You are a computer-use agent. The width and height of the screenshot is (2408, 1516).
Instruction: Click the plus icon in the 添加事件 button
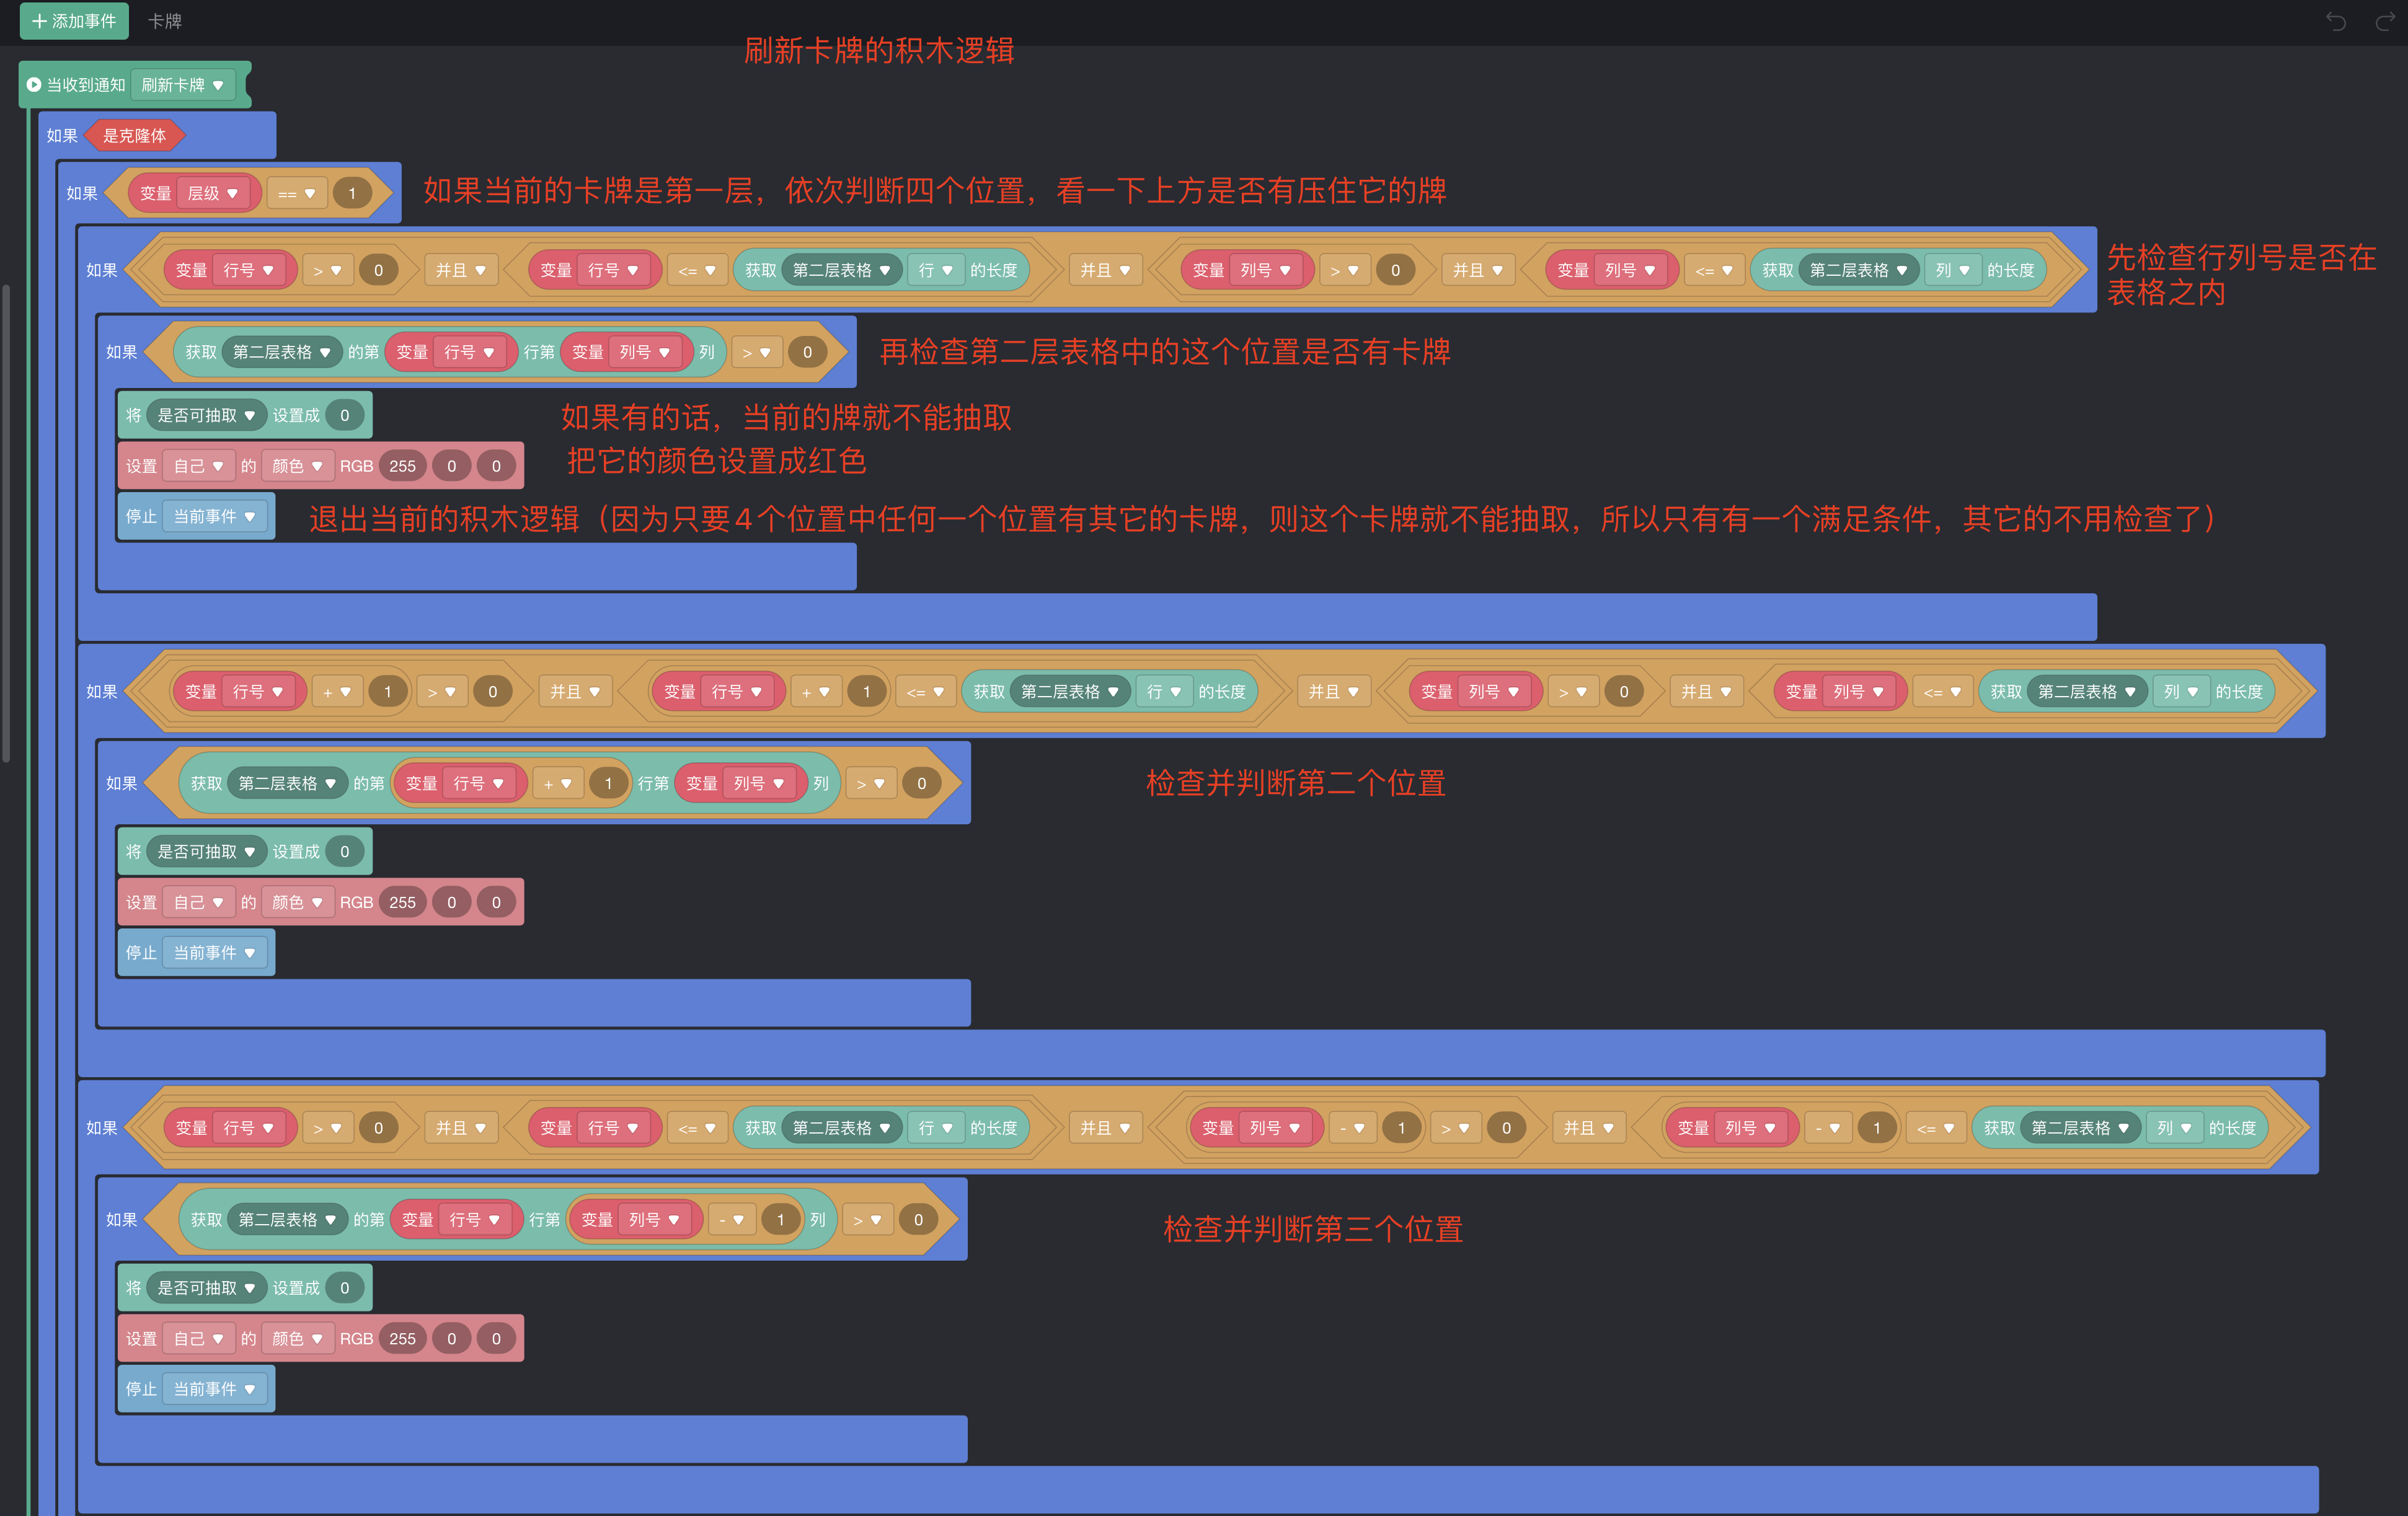pos(39,21)
